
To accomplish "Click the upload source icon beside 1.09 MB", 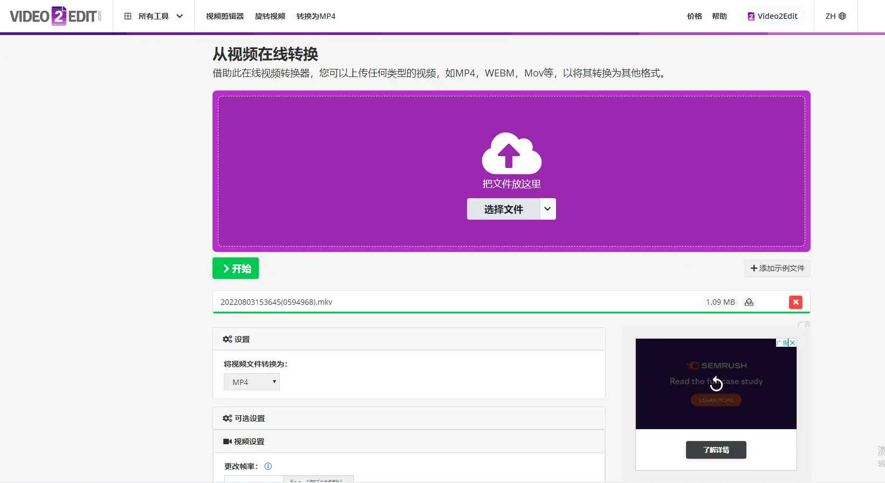I will tap(749, 302).
